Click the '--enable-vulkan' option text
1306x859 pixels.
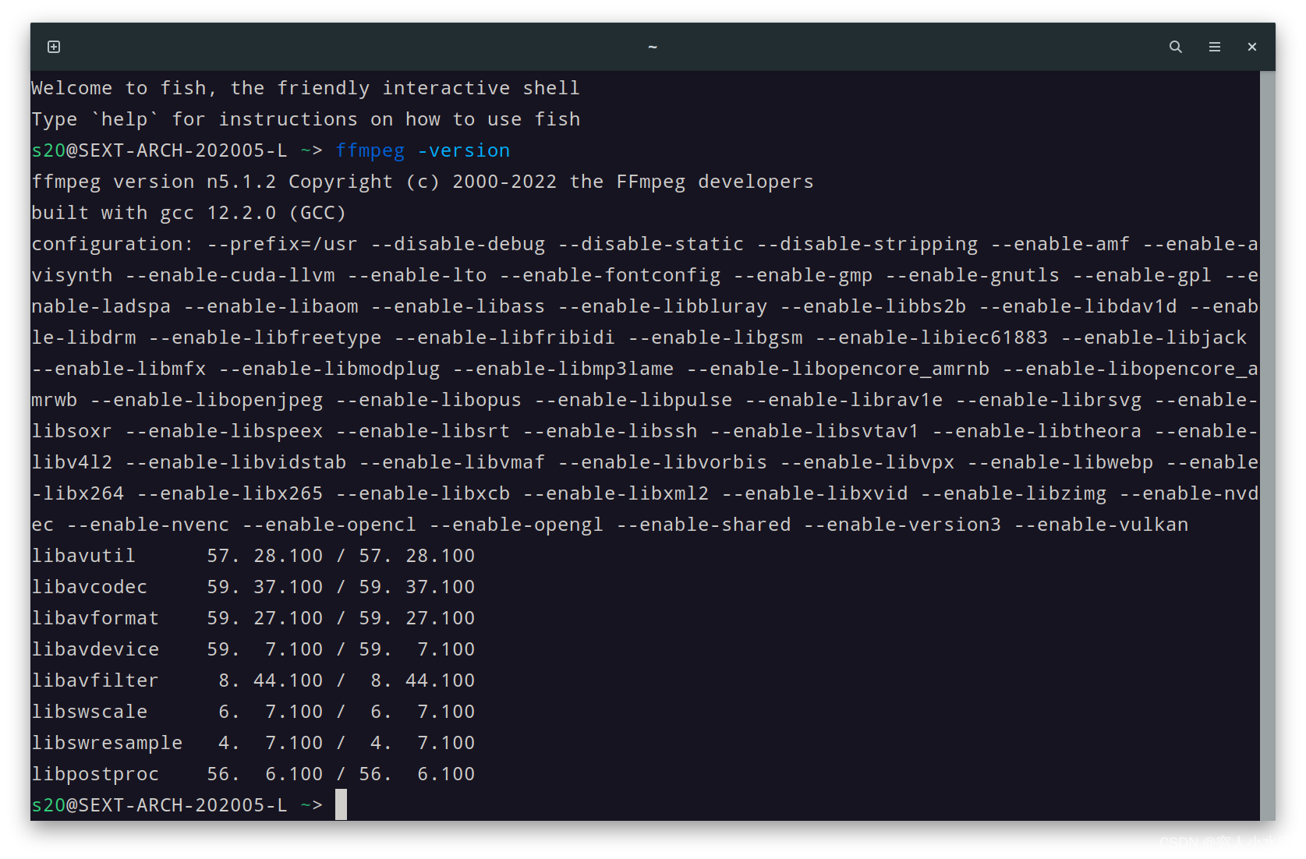click(1101, 525)
